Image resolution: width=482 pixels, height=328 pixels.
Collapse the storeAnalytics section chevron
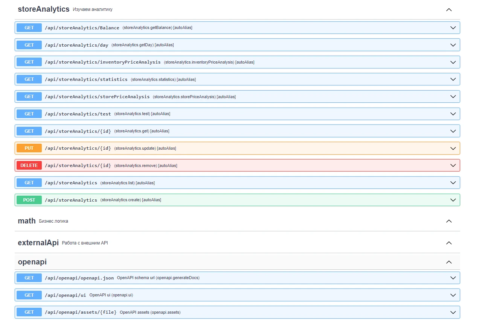(448, 9)
